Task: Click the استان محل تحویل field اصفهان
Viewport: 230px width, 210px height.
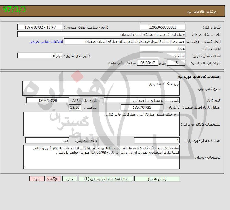Action: pyautogui.click(x=163, y=56)
